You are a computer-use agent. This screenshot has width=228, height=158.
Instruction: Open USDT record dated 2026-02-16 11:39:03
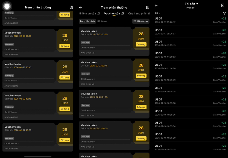click(x=190, y=55)
